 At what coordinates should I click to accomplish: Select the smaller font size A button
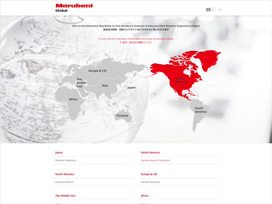click(x=208, y=10)
